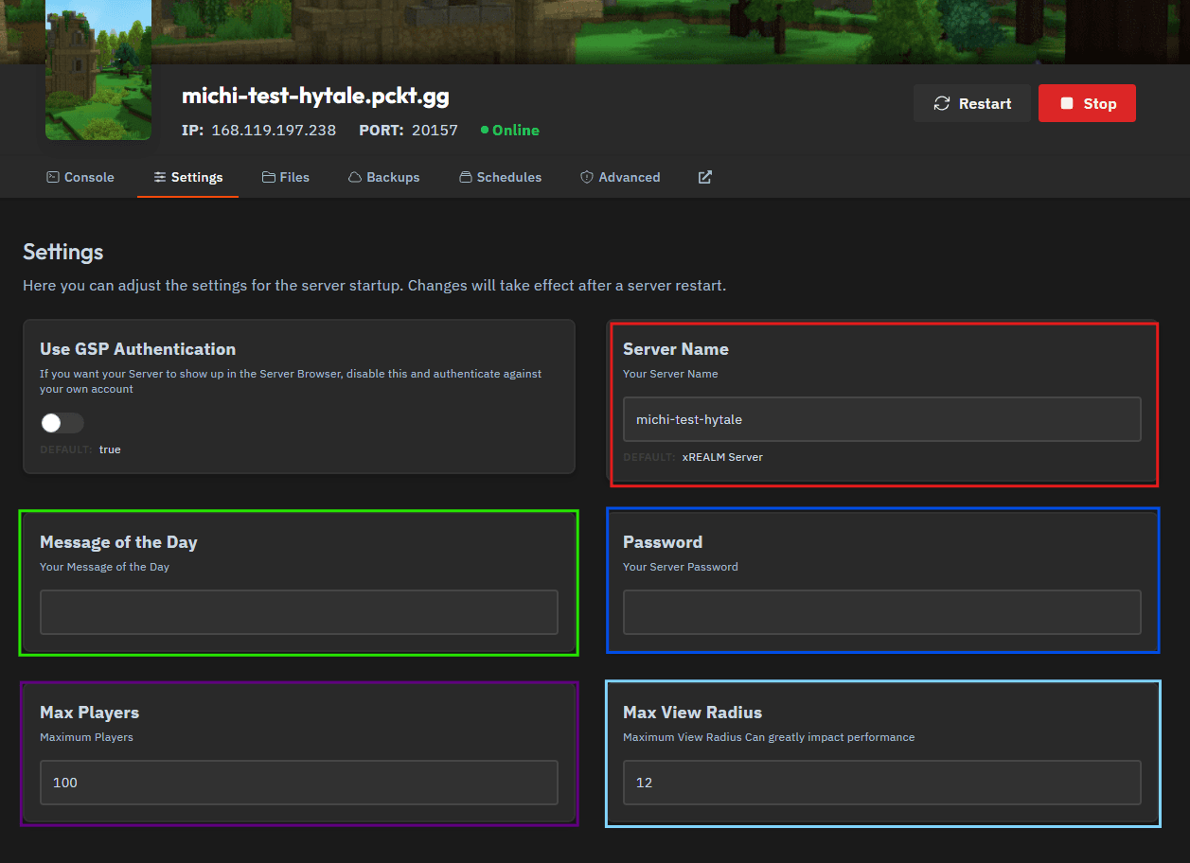Click Restart to reboot the server
This screenshot has width=1190, height=863.
pyautogui.click(x=971, y=103)
